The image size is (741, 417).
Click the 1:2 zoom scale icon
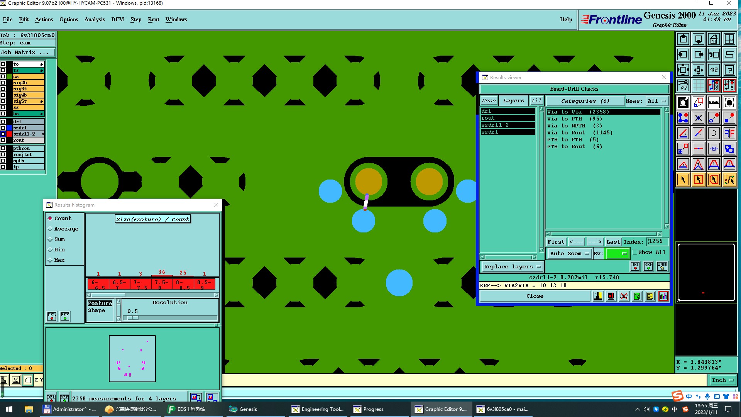[714, 70]
